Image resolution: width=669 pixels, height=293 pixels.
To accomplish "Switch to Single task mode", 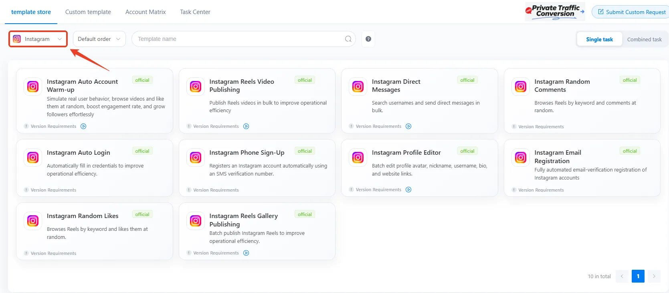I will click(x=600, y=39).
